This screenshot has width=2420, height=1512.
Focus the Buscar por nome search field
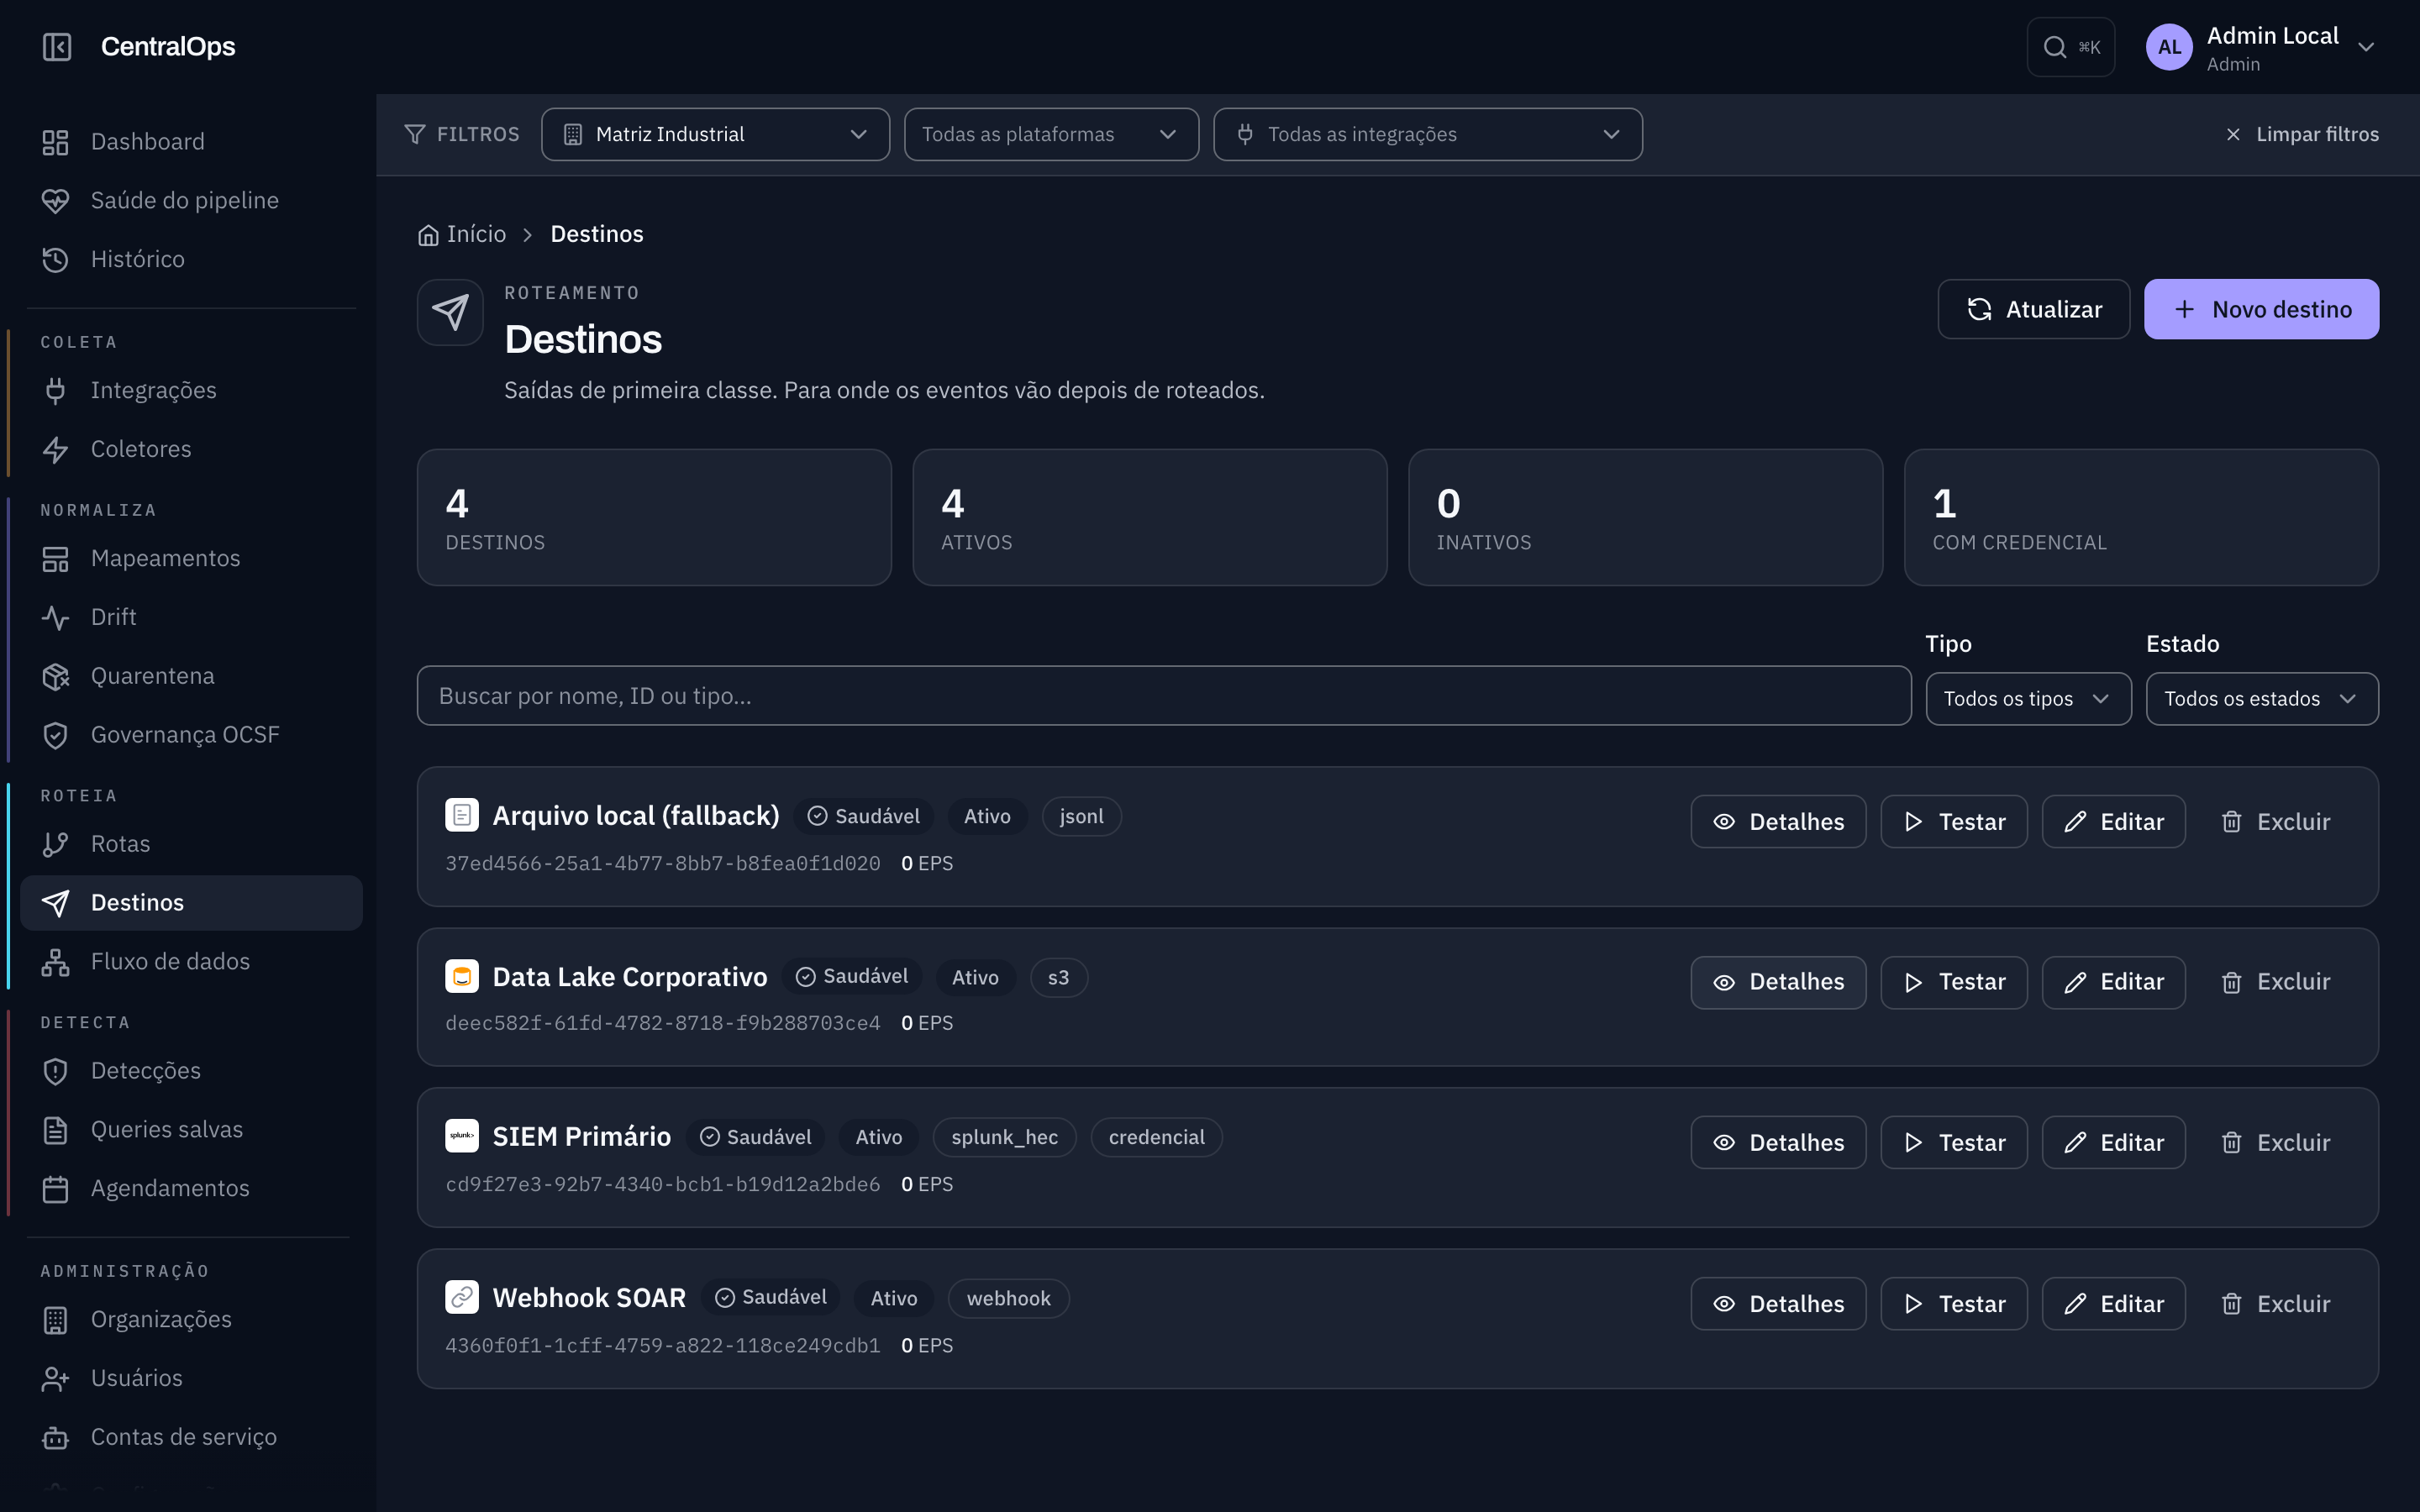pos(1163,696)
